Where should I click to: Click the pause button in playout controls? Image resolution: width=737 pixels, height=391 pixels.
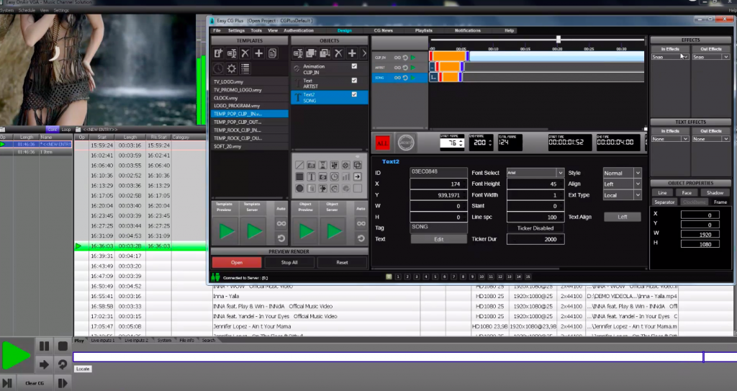(x=44, y=346)
